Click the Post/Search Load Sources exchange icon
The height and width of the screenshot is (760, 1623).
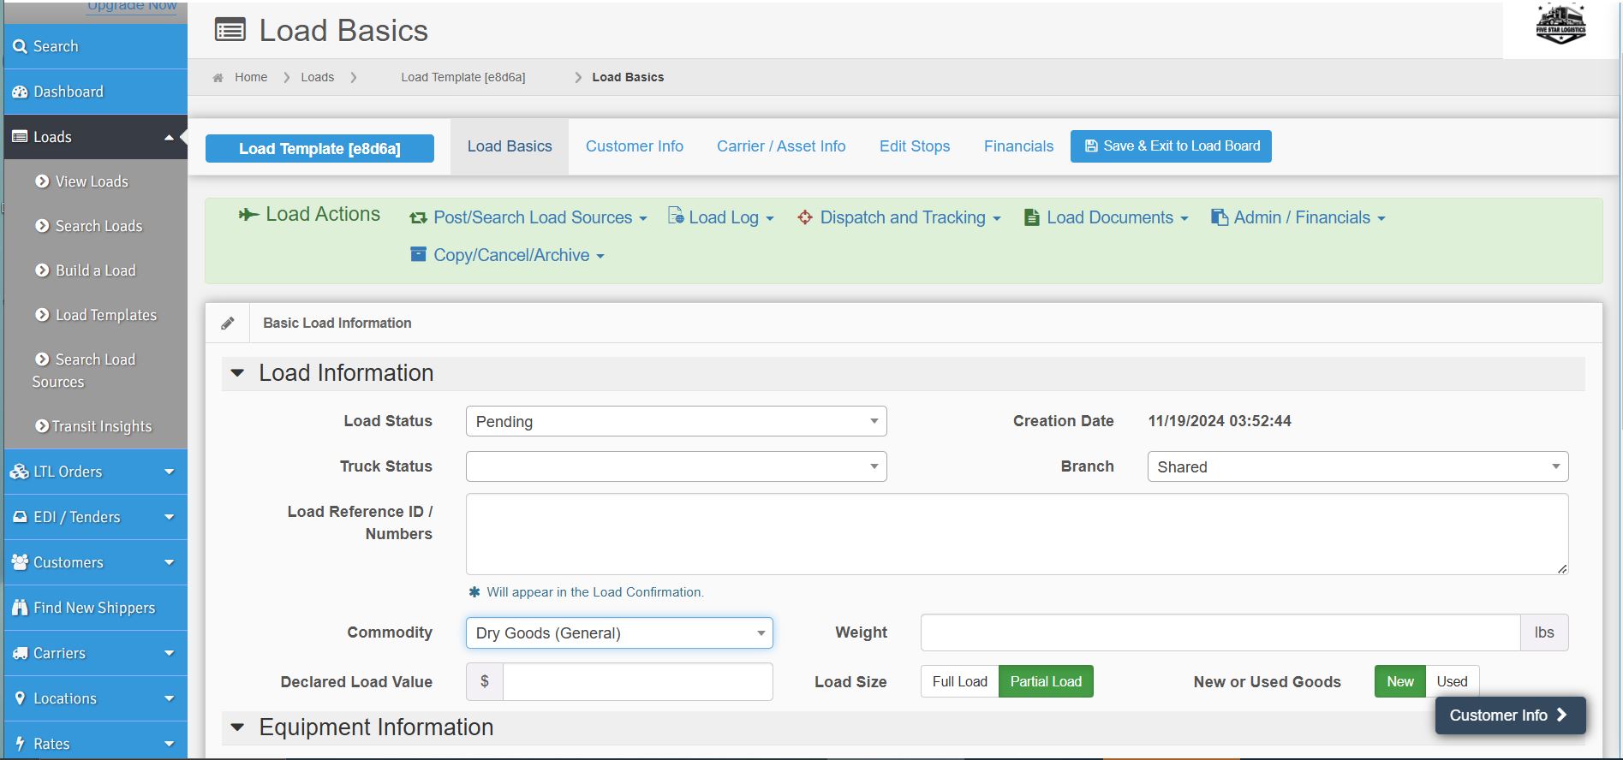click(x=418, y=218)
